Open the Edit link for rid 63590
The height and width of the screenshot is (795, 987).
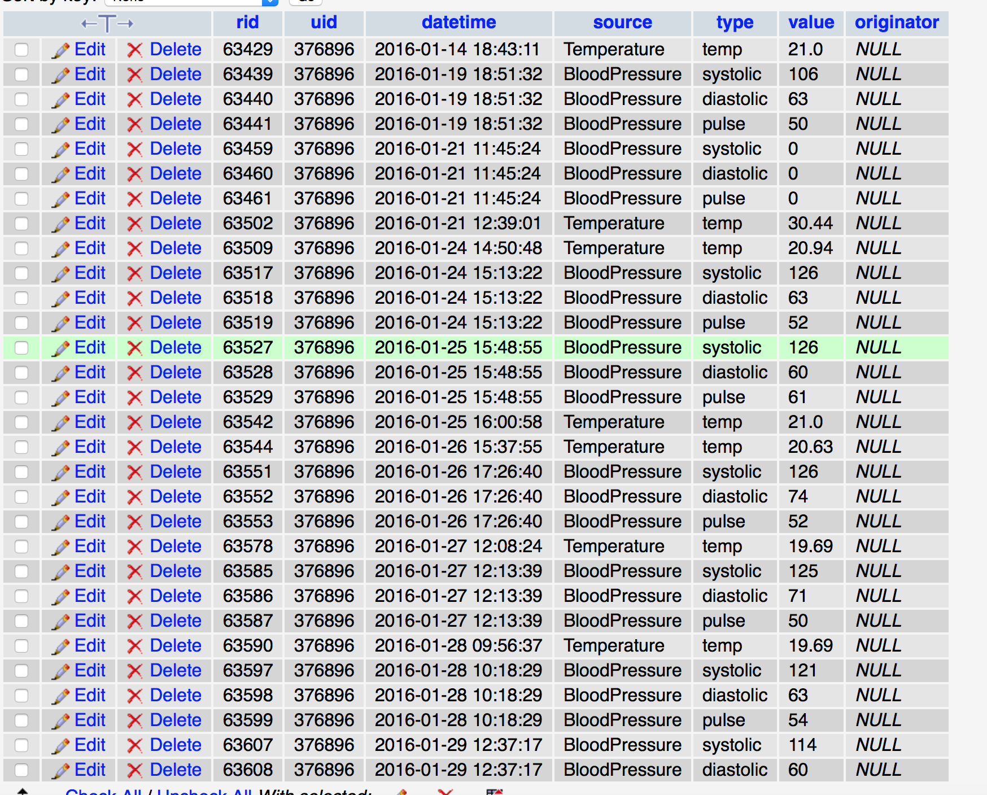click(90, 645)
